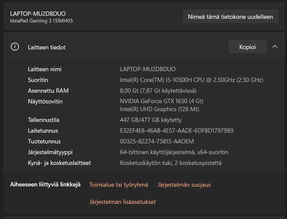Screen dimensions: 287x219
Task: Click the Tuotetunnus product ID value
Action: (x=157, y=141)
